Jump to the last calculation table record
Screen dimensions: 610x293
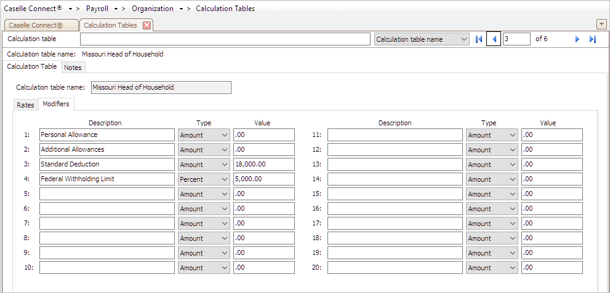pyautogui.click(x=593, y=39)
